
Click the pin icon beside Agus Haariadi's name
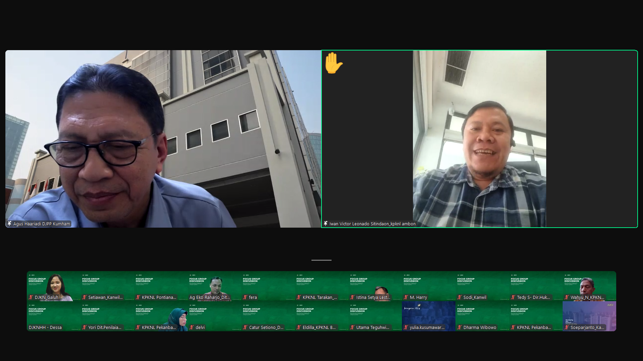pos(9,224)
